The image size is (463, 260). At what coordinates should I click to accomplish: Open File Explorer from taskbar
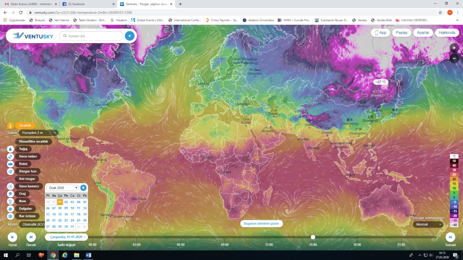[76, 255]
